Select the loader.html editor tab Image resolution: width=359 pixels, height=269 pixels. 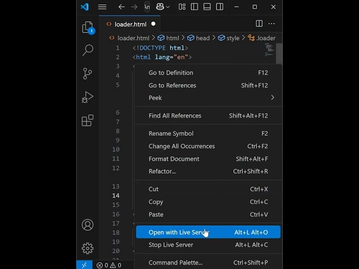pos(130,24)
